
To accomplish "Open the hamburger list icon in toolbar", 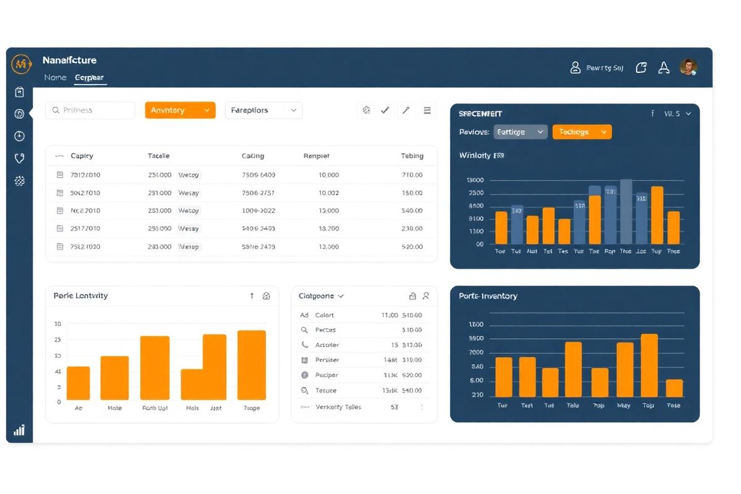I will (427, 110).
